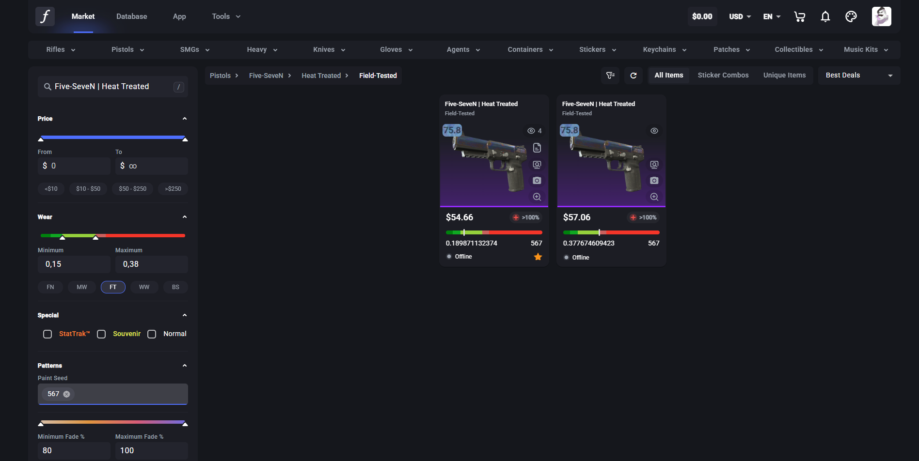Zoom the $57.06 item image
Screen dimensions: 919x461
click(x=654, y=197)
